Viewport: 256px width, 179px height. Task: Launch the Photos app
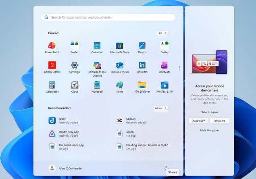pyautogui.click(x=142, y=48)
